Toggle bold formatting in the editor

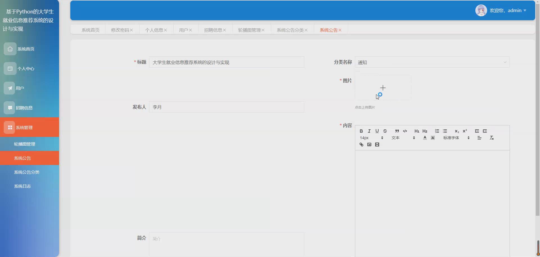(361, 131)
